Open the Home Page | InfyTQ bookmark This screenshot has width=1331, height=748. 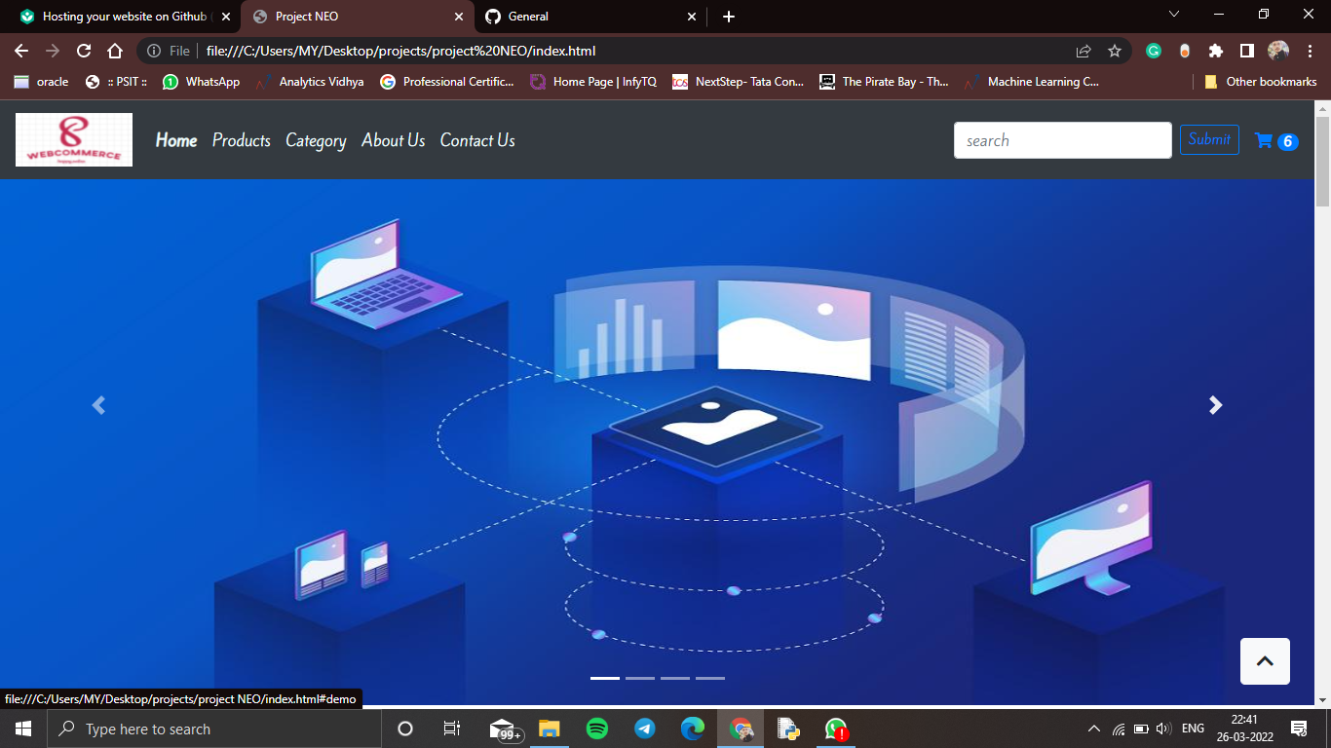pos(593,82)
